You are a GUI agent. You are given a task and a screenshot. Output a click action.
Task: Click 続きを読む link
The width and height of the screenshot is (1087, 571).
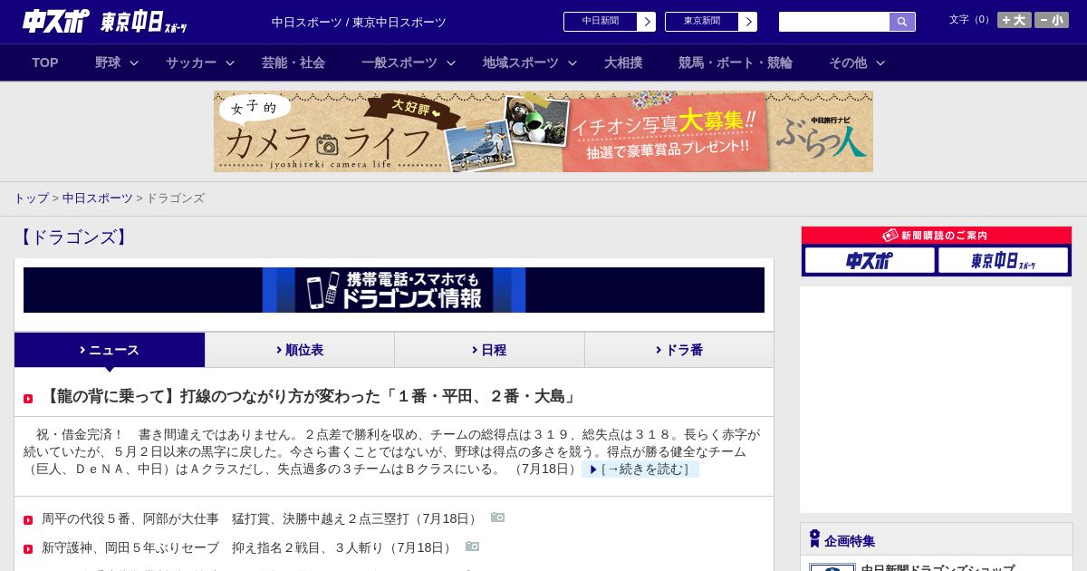pyautogui.click(x=640, y=469)
